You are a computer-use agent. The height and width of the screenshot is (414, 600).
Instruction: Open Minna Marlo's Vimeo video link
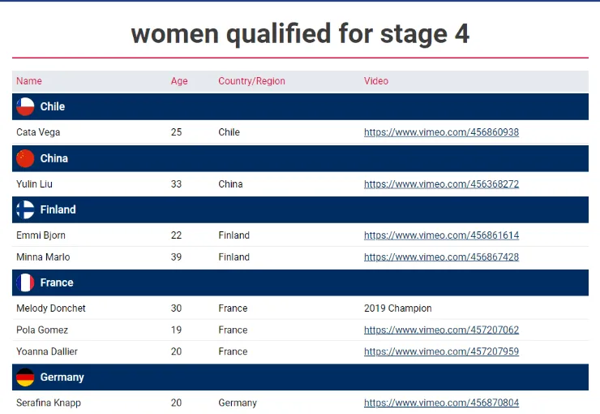click(441, 257)
